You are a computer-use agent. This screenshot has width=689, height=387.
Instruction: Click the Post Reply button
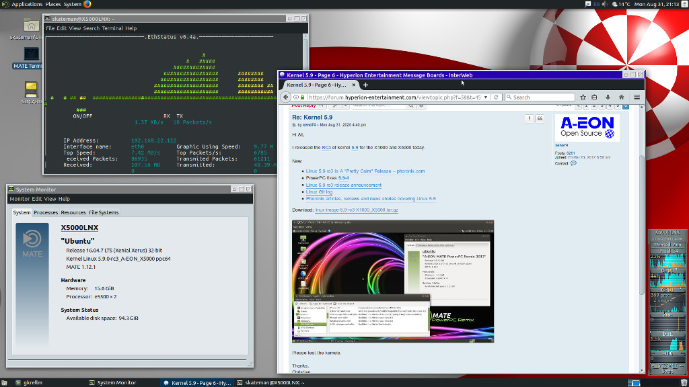point(308,105)
